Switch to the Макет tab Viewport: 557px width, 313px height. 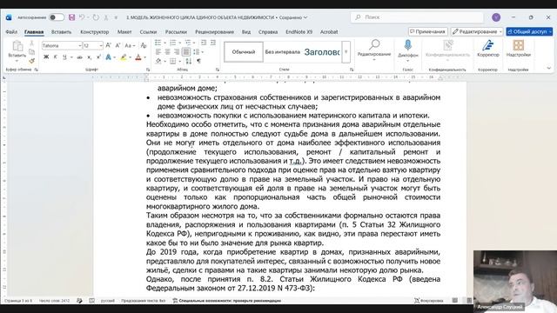124,31
